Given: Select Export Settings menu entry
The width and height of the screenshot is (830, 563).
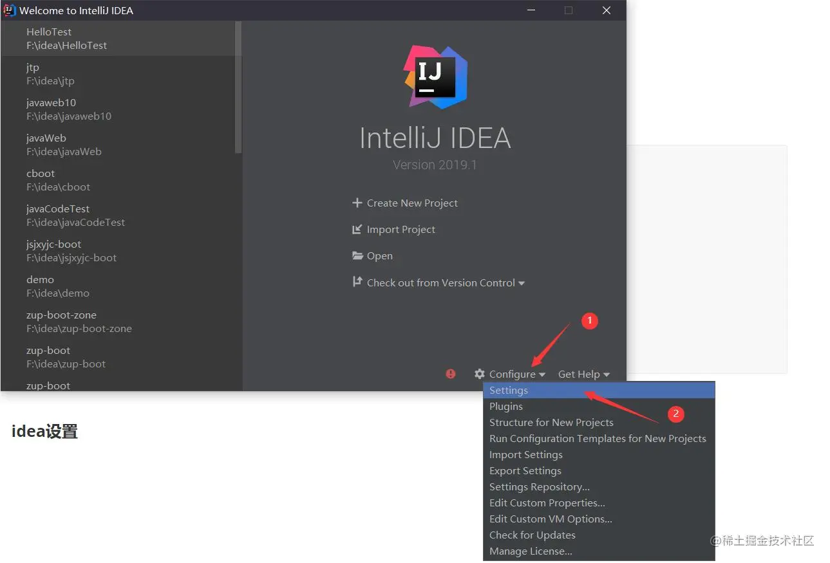Looking at the screenshot, I should [599, 470].
